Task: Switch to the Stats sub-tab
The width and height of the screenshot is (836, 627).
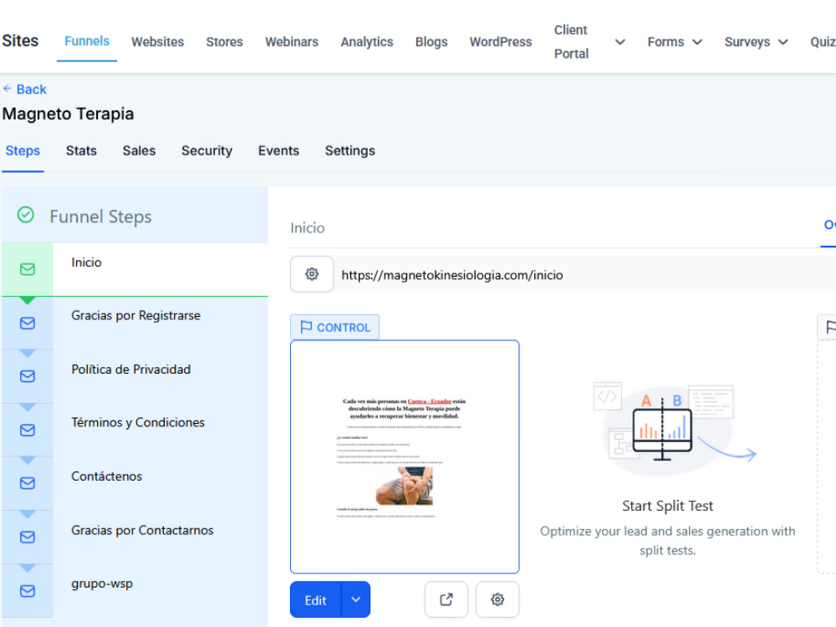Action: click(x=81, y=150)
